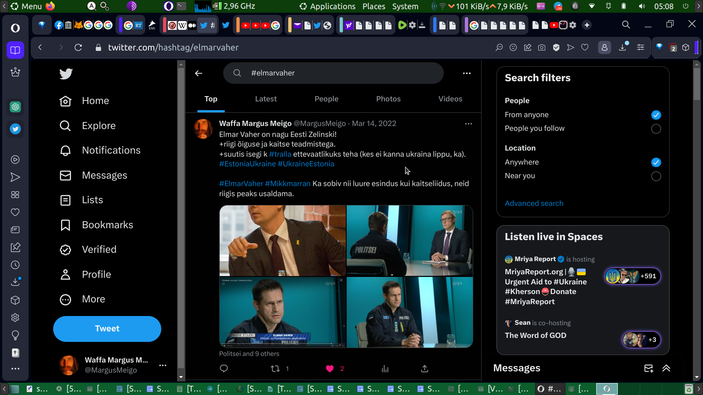Like the tweet via heart icon
Viewport: 703px width, 395px height.
tap(330, 369)
